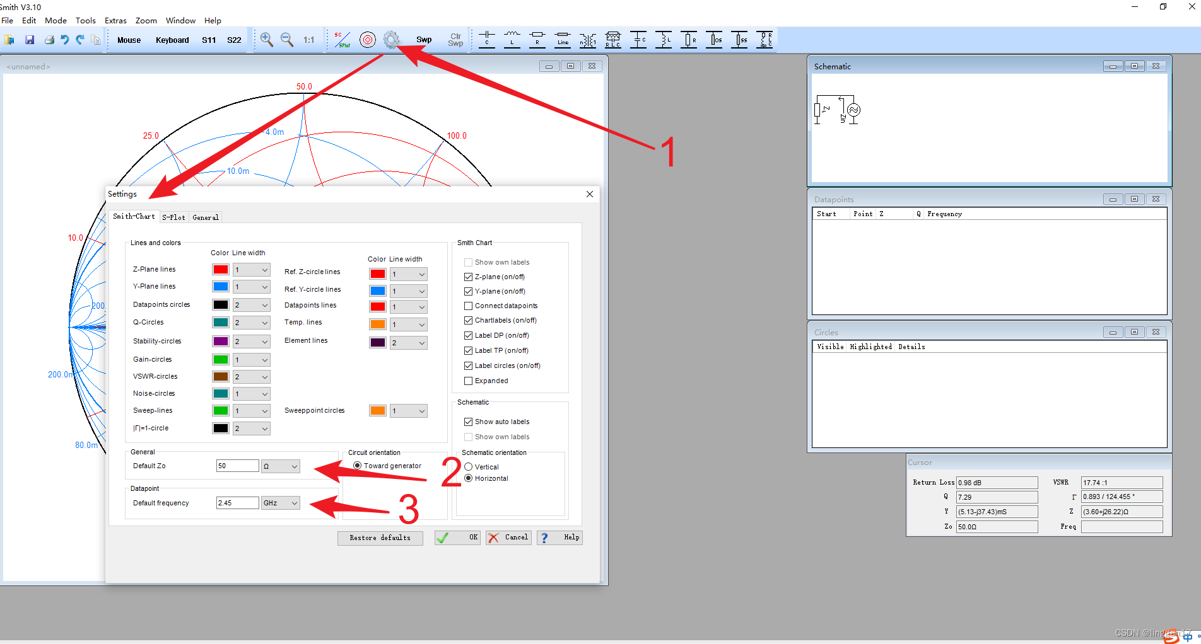Zoom in with the magnifier plus icon

(x=267, y=40)
